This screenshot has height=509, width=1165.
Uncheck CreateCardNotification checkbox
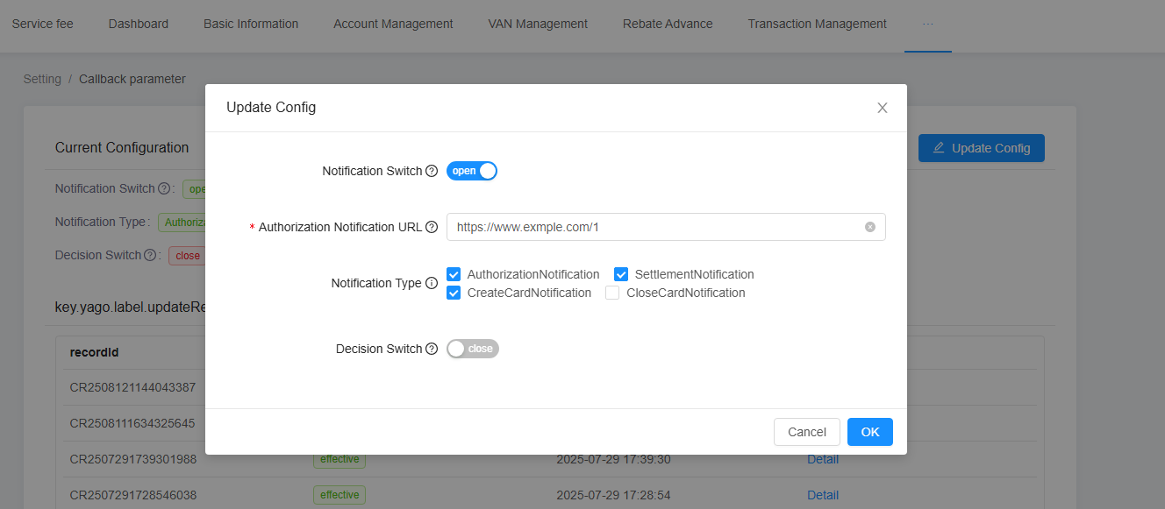pyautogui.click(x=454, y=293)
